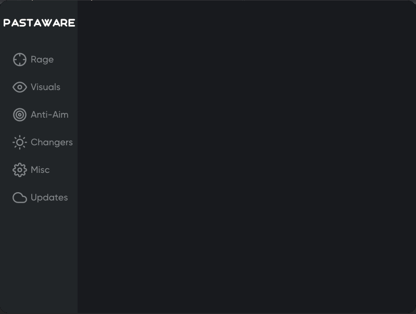Click the cloud icon beside Updates
The width and height of the screenshot is (416, 314).
[x=19, y=197]
